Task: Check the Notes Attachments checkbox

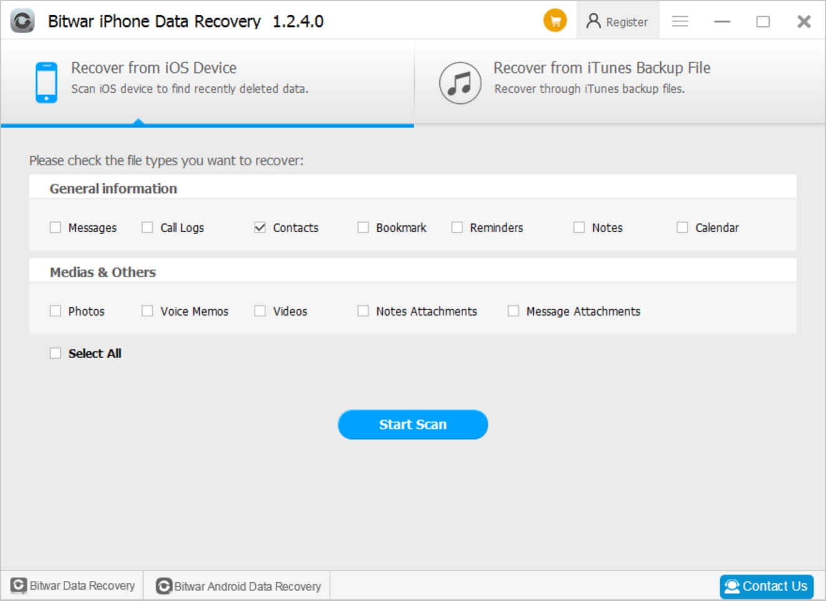Action: (364, 311)
